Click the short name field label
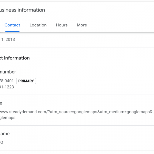Image resolution: width=154 pixels, height=154 pixels. [x=5, y=134]
